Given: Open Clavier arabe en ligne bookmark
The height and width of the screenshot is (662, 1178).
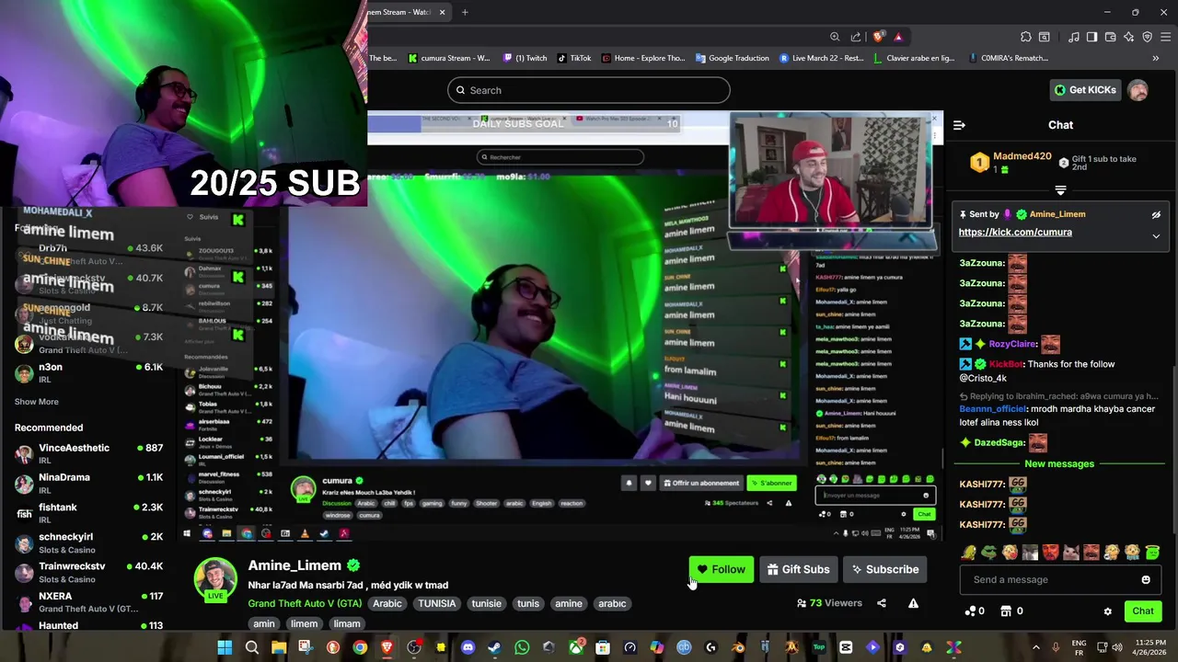Looking at the screenshot, I should (x=915, y=58).
